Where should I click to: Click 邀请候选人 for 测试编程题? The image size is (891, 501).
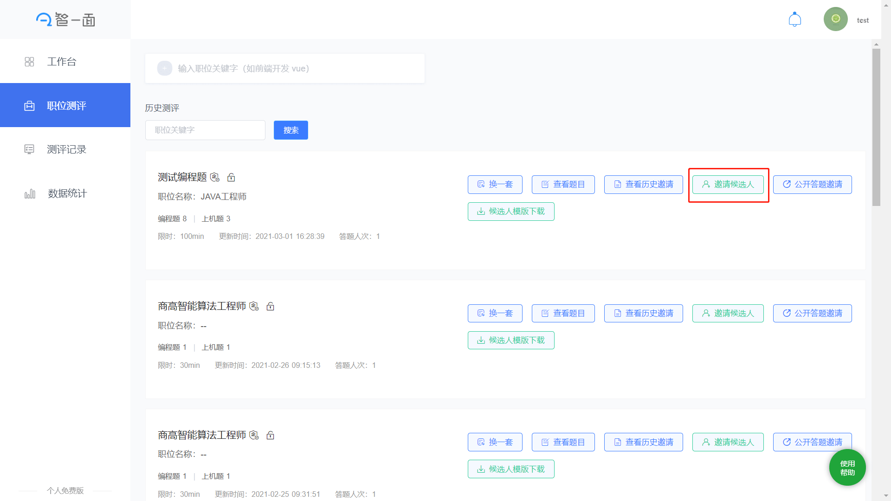728,184
